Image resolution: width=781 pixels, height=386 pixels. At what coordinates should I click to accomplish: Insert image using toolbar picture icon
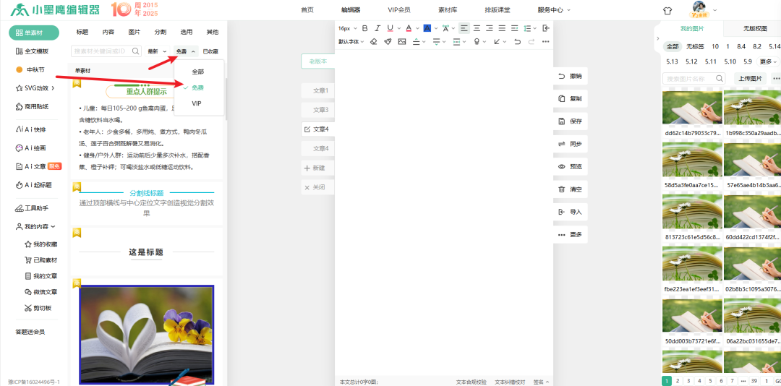[x=401, y=42]
